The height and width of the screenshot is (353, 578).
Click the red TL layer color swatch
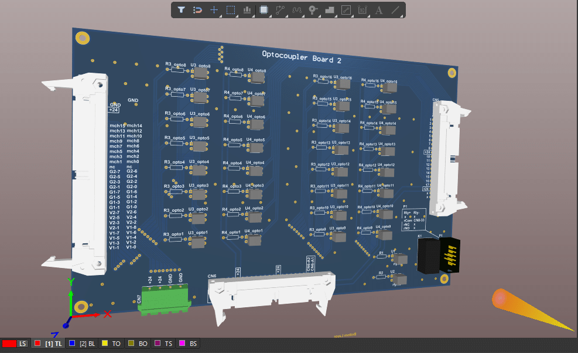pos(37,343)
